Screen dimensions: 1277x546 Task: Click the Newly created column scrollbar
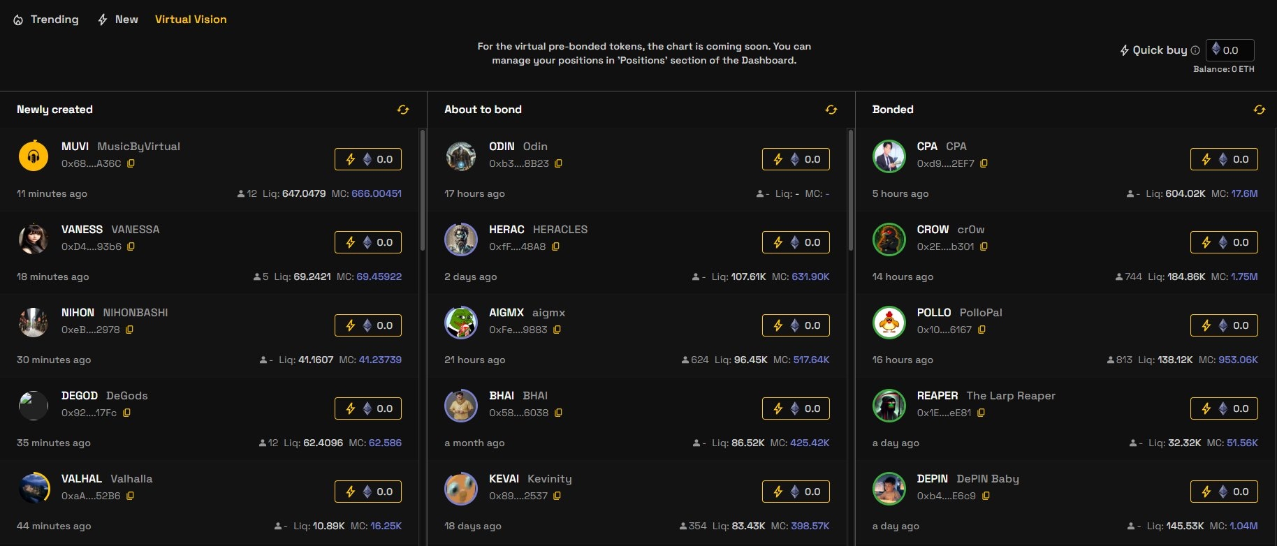[x=423, y=190]
